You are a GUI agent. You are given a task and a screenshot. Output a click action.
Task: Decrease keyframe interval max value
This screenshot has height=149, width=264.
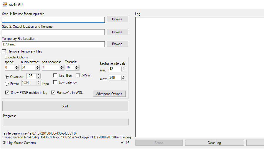[x=123, y=79]
